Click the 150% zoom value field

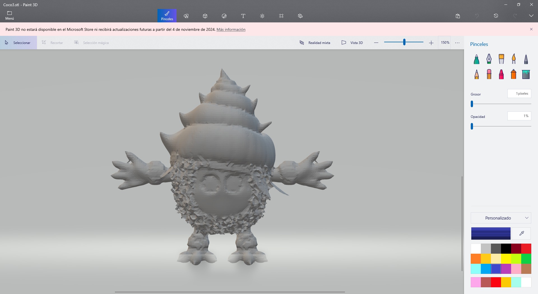(445, 43)
